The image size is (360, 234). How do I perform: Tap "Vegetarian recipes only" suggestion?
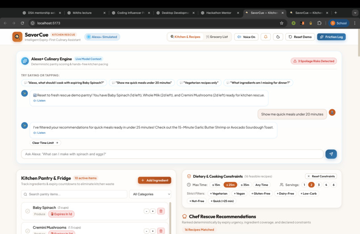199,83
